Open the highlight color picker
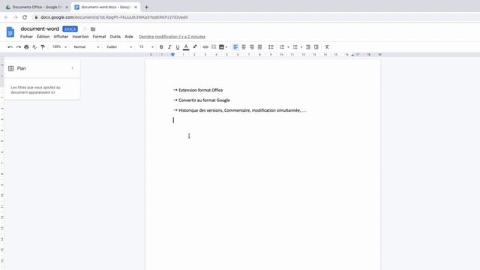Viewport: 480px width, 270px height. [x=195, y=46]
